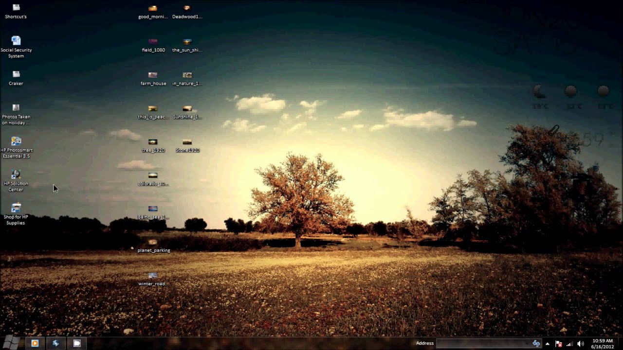623x350 pixels.
Task: Open the winter_road image file
Action: 152,275
